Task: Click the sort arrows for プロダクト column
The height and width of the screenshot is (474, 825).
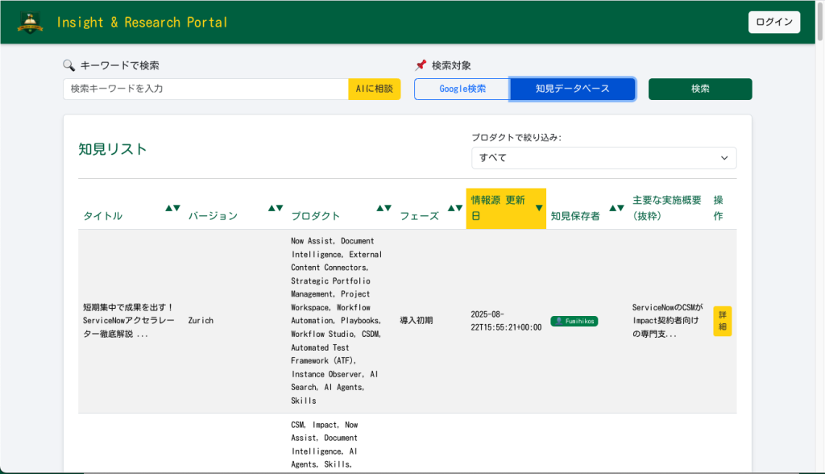Action: (x=384, y=208)
